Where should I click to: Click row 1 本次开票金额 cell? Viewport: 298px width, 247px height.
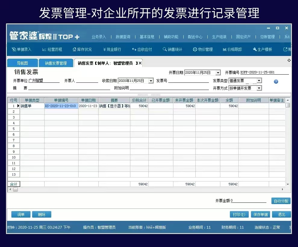click(x=208, y=106)
